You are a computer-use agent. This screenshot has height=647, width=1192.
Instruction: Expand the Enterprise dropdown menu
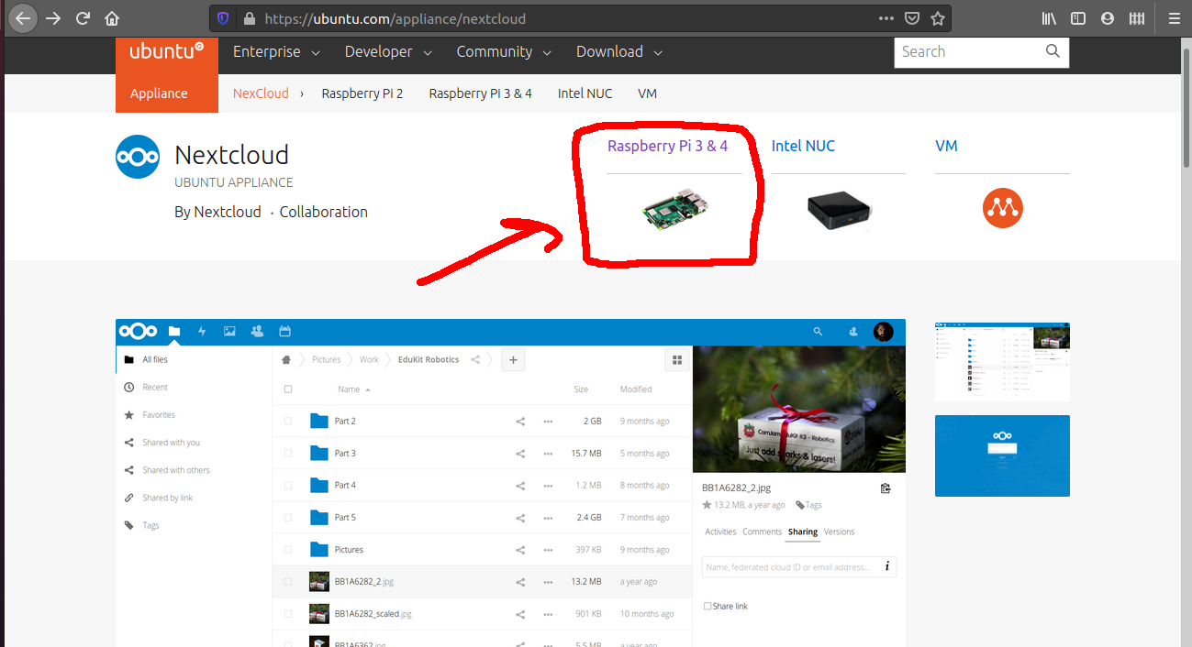(x=276, y=52)
